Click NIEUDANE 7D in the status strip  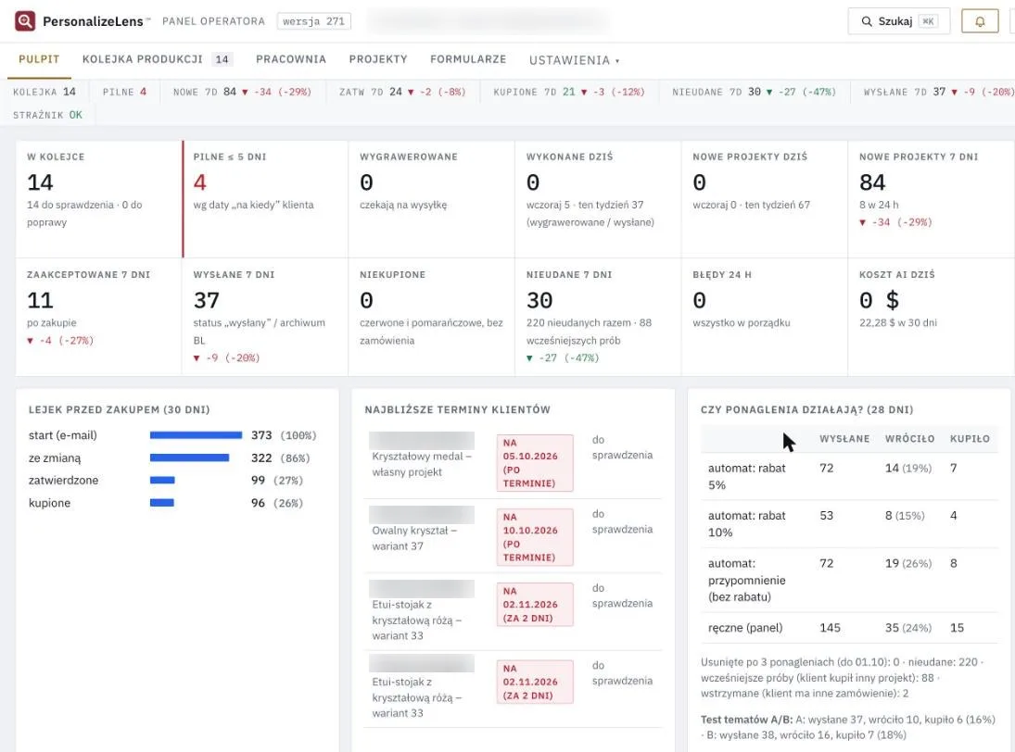pyautogui.click(x=755, y=92)
